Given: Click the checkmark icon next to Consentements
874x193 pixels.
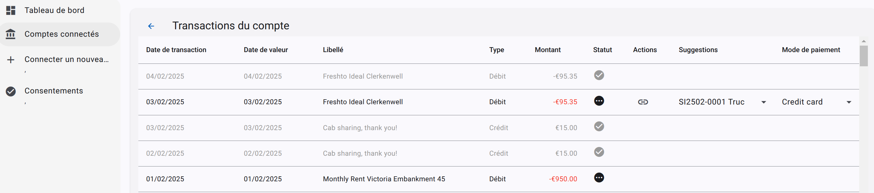Looking at the screenshot, I should pyautogui.click(x=11, y=91).
